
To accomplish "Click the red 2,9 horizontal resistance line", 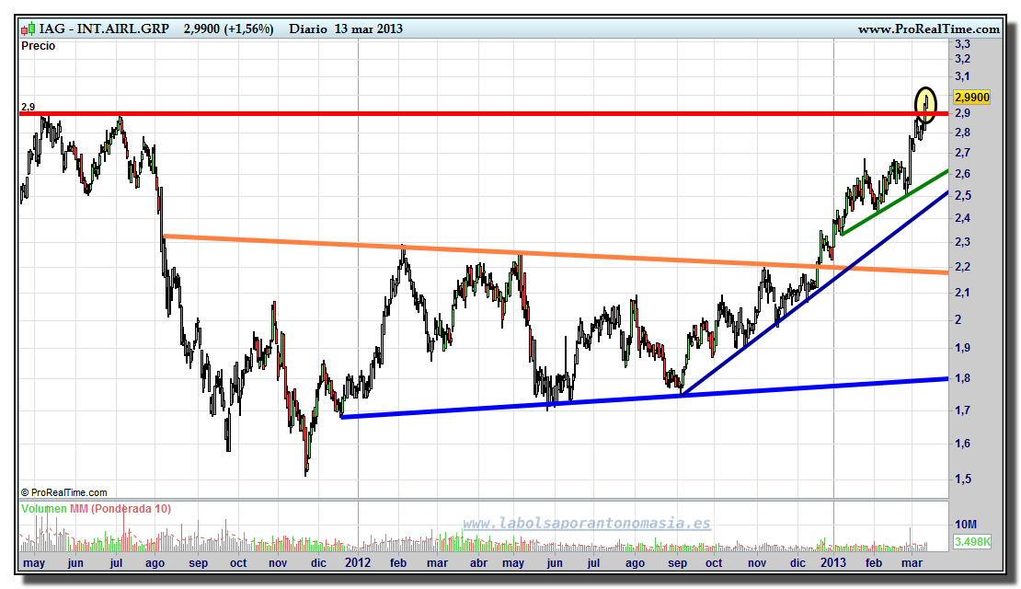I will pyautogui.click(x=460, y=113).
